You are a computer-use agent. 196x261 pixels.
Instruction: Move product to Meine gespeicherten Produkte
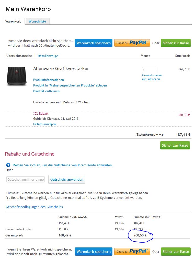coord(70,85)
